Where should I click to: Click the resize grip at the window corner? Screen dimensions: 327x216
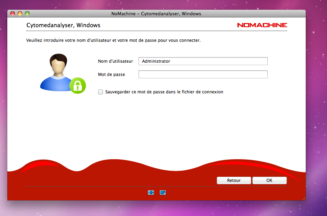pos(304,199)
